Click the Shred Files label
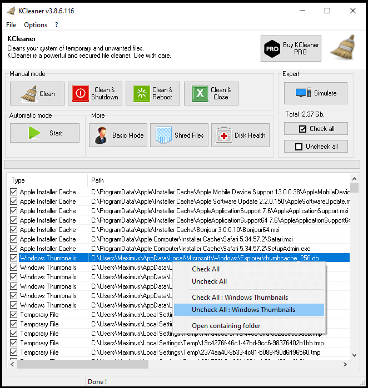Screen dimensions: 368x388 pos(189,135)
